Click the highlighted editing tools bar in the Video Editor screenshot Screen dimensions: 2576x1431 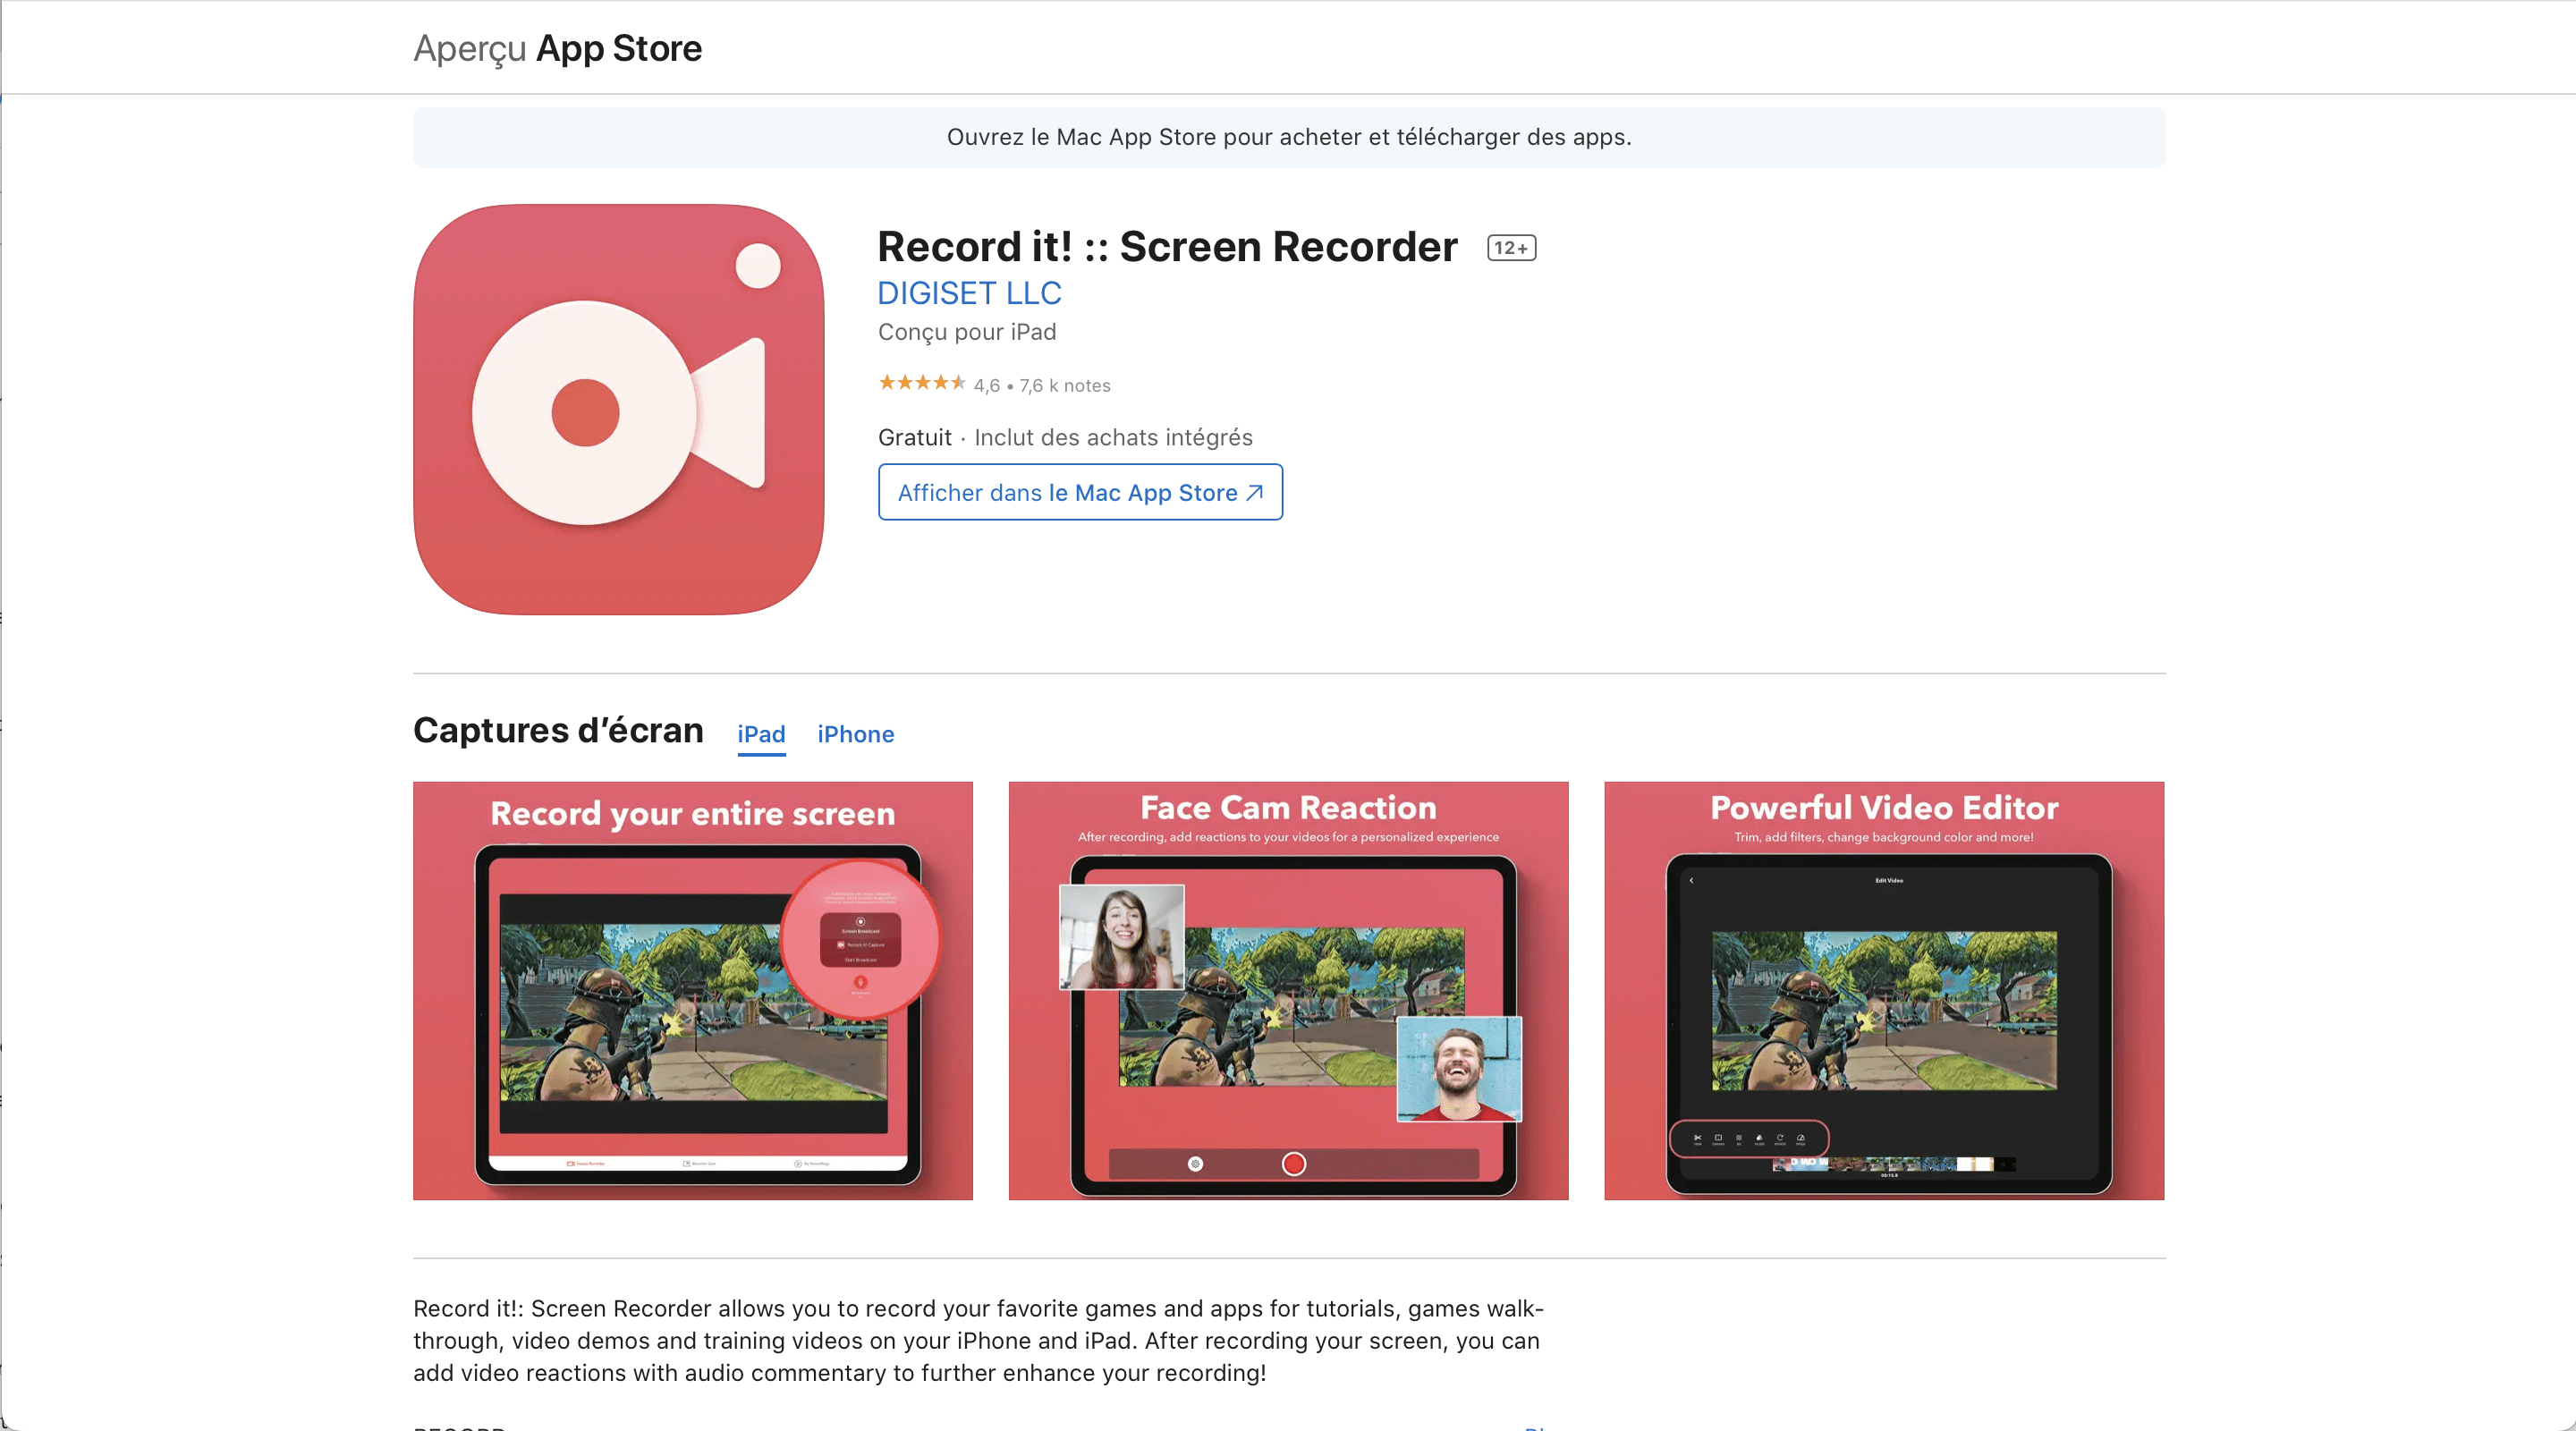[1749, 1138]
